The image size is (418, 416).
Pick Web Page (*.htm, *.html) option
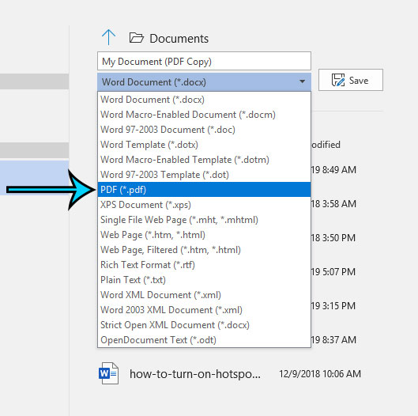[x=204, y=235]
